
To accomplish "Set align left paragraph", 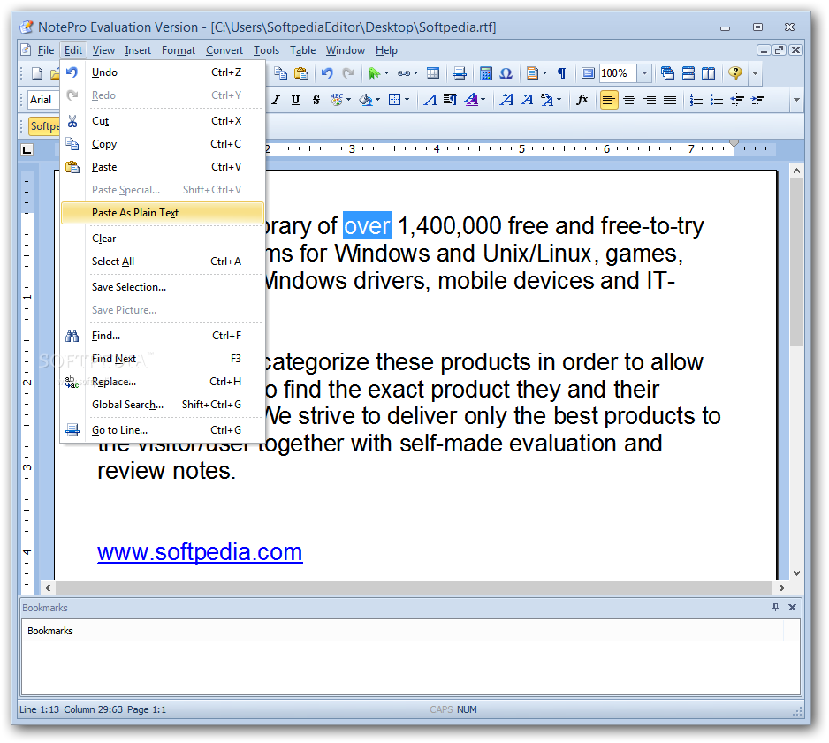I will pyautogui.click(x=609, y=100).
